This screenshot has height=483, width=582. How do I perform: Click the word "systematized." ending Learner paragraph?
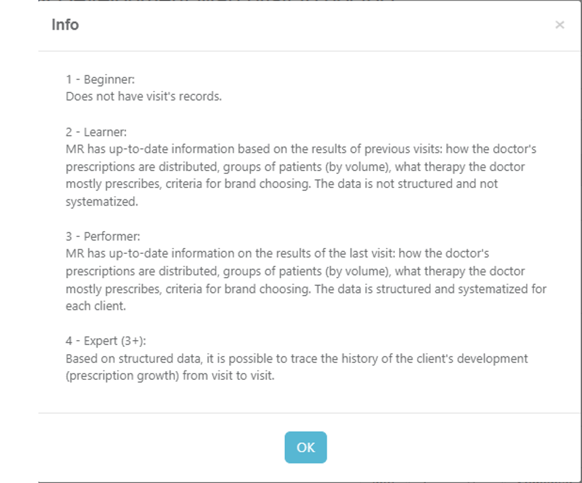tap(102, 201)
